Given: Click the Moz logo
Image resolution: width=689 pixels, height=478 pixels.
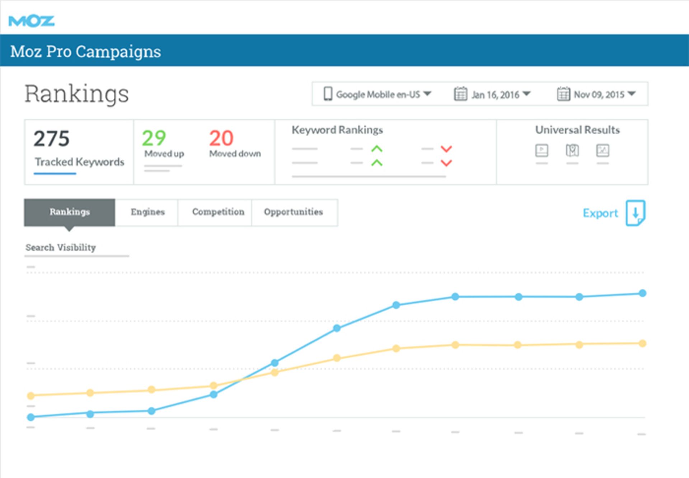Looking at the screenshot, I should click(32, 21).
